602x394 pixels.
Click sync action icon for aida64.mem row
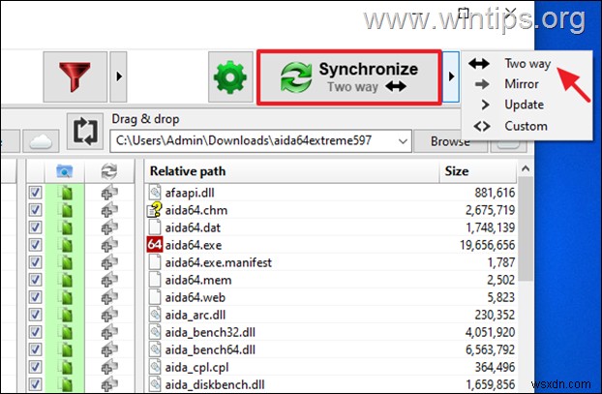click(109, 280)
